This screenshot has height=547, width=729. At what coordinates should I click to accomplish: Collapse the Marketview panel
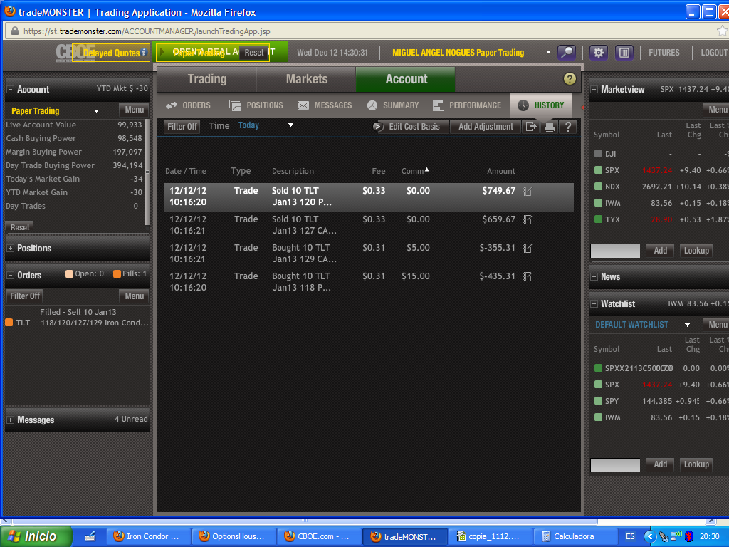[594, 89]
